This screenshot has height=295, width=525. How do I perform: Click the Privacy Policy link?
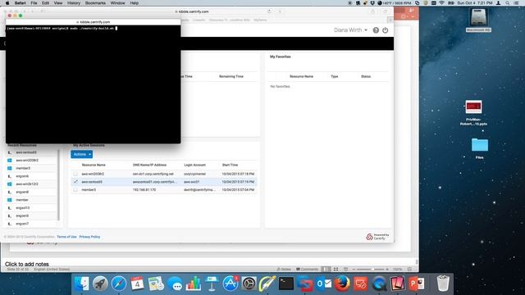[89, 237]
